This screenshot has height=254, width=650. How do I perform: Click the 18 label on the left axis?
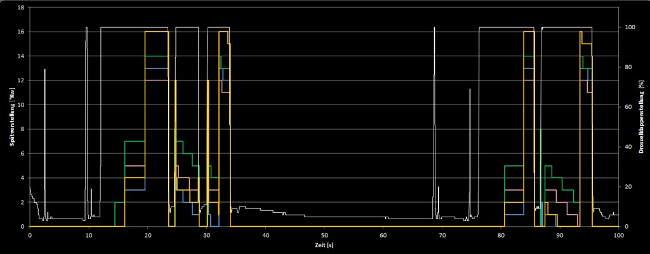point(22,8)
